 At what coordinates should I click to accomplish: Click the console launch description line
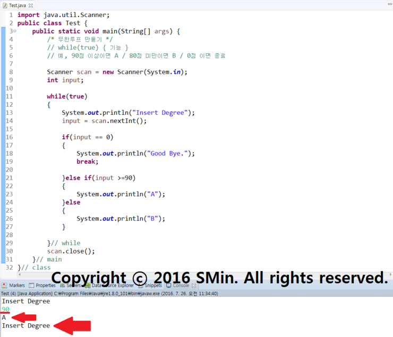click(109, 293)
